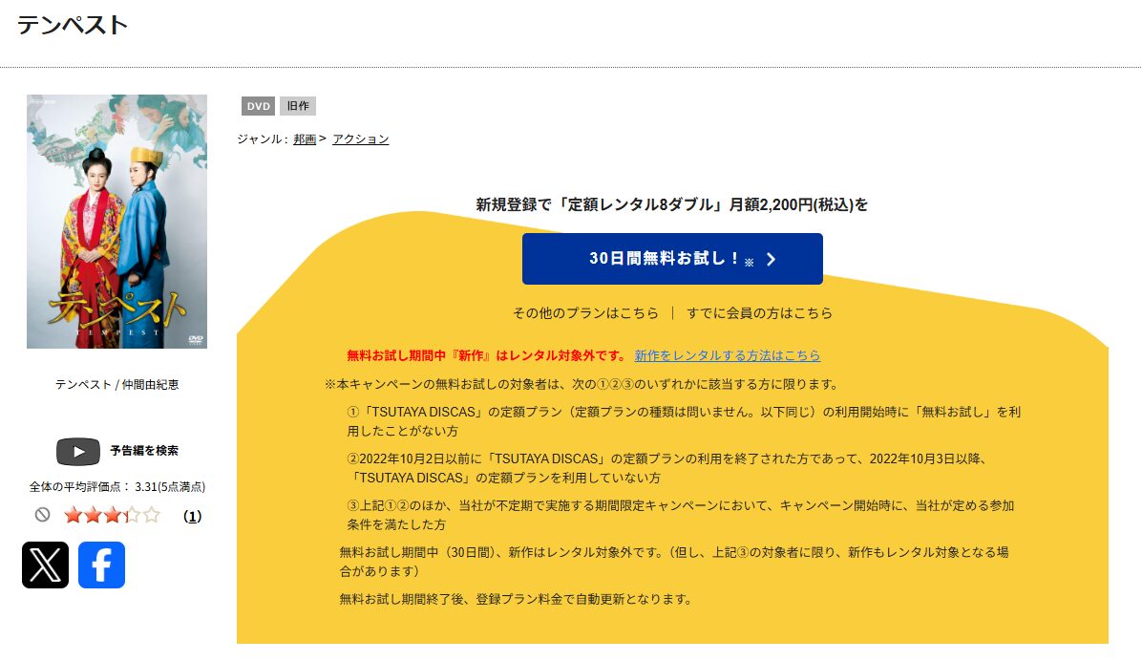
Task: Open the テンペスト DVD cover image
Action: (117, 222)
